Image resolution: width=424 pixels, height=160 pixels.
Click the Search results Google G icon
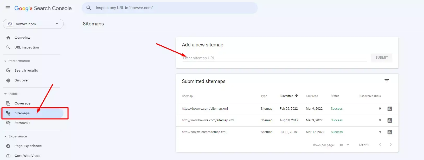pyautogui.click(x=8, y=71)
